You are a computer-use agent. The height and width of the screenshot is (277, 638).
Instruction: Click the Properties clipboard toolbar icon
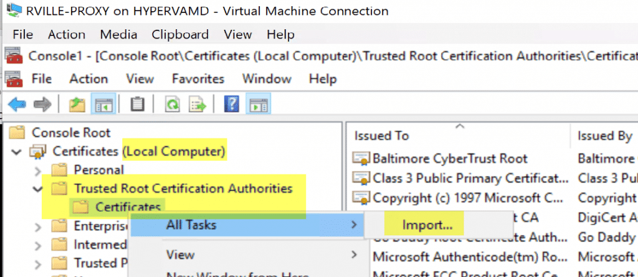pos(137,105)
